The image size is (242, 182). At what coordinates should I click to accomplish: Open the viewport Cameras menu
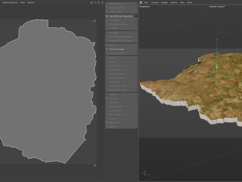(x=155, y=3)
